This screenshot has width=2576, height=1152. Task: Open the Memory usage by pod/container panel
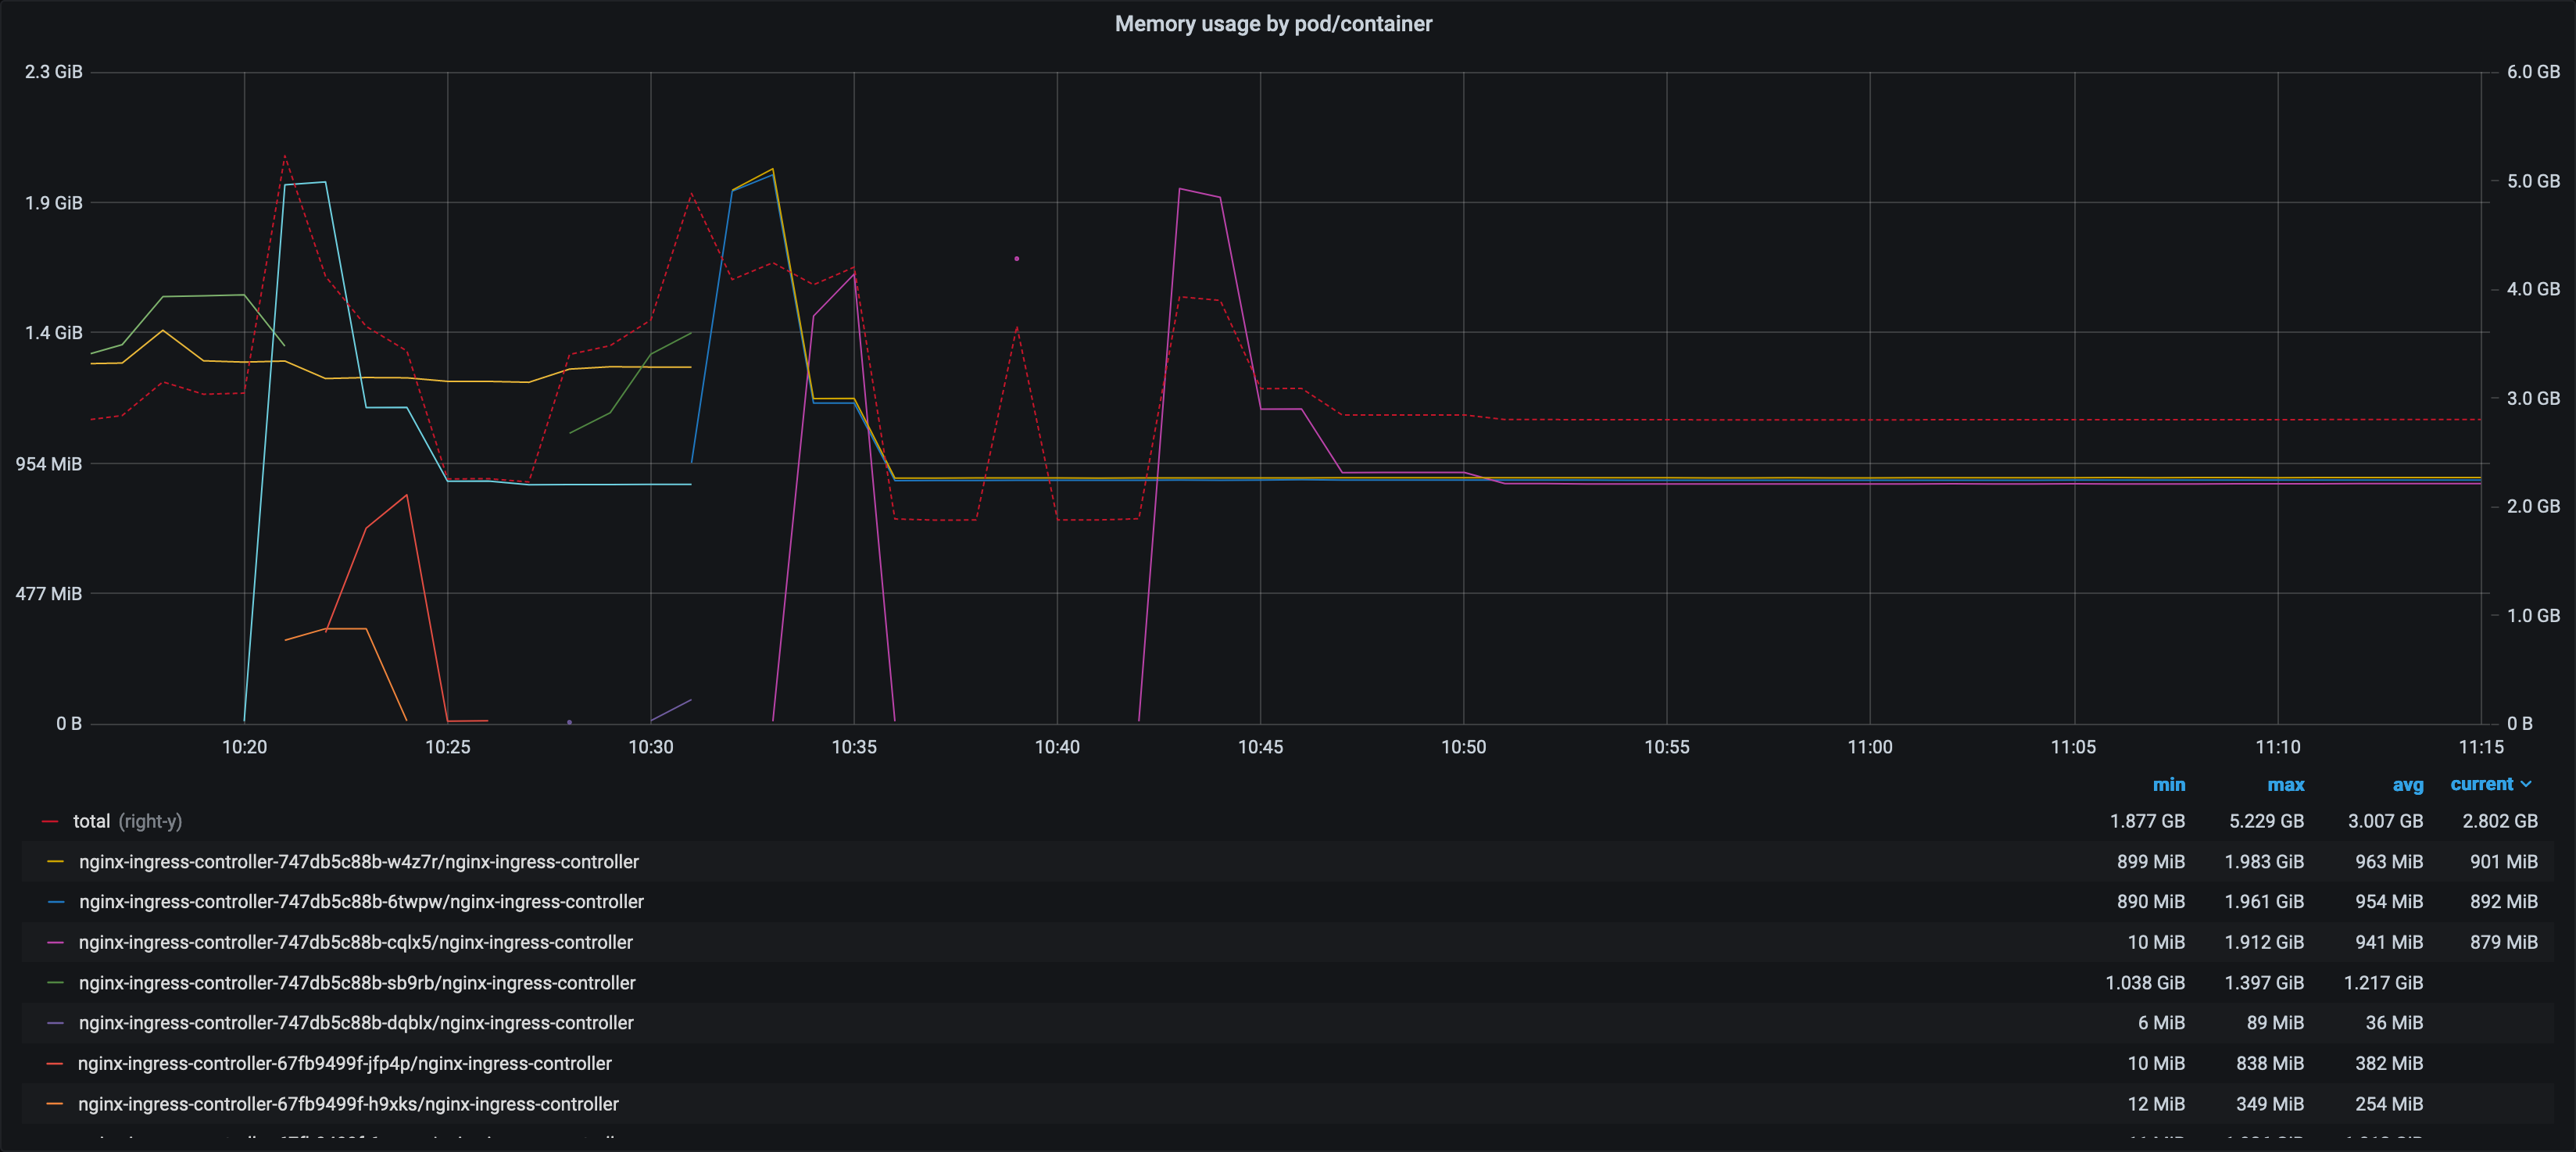tap(1272, 23)
